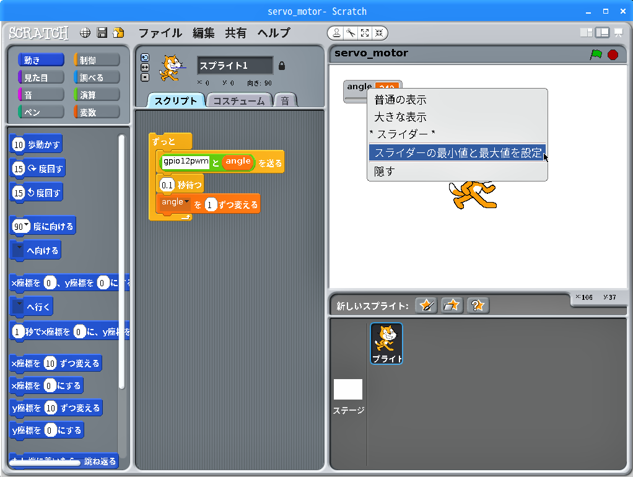This screenshot has height=477, width=633.
Task: Select the 動き block category
Action: coord(41,60)
